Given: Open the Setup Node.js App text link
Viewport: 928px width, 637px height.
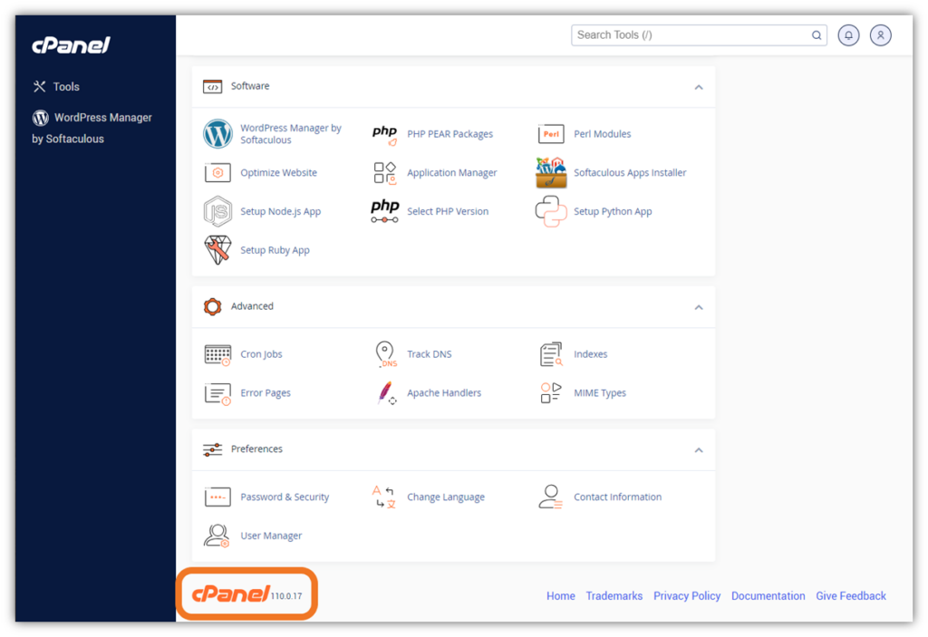Looking at the screenshot, I should (280, 211).
